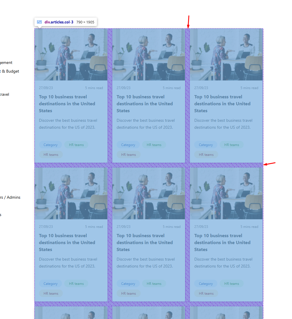
Task: Open the sidebar link ending in "& Budget"
Action: [x=10, y=71]
